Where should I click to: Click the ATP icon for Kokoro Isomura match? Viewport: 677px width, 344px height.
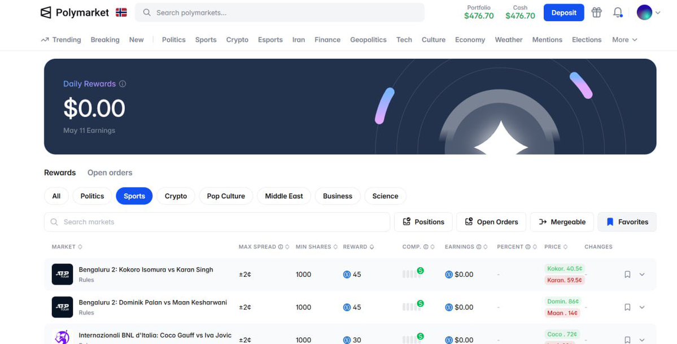(63, 275)
